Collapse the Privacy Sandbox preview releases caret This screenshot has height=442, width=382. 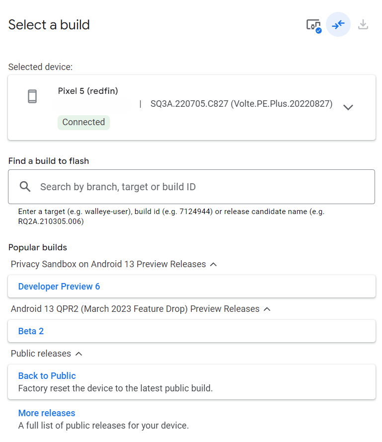pyautogui.click(x=214, y=265)
